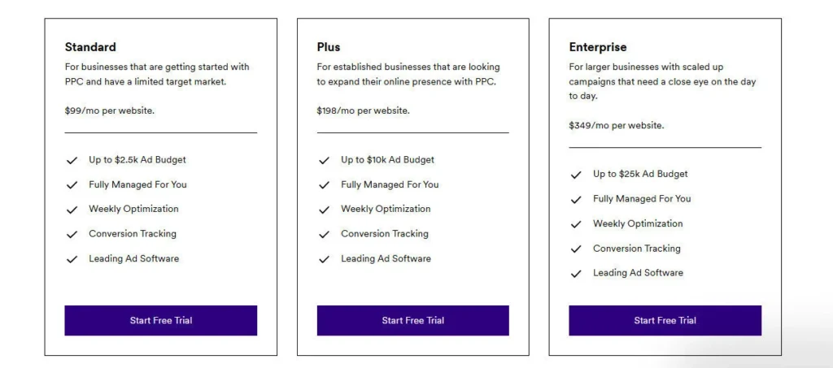Click Enterprise plan Conversion Tracking checkmark
This screenshot has height=368, width=833.
576,249
